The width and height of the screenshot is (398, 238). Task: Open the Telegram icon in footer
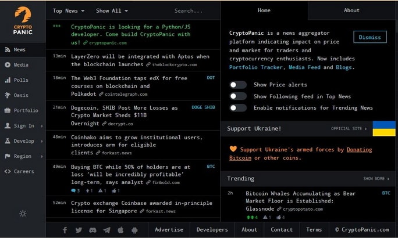pos(106,230)
